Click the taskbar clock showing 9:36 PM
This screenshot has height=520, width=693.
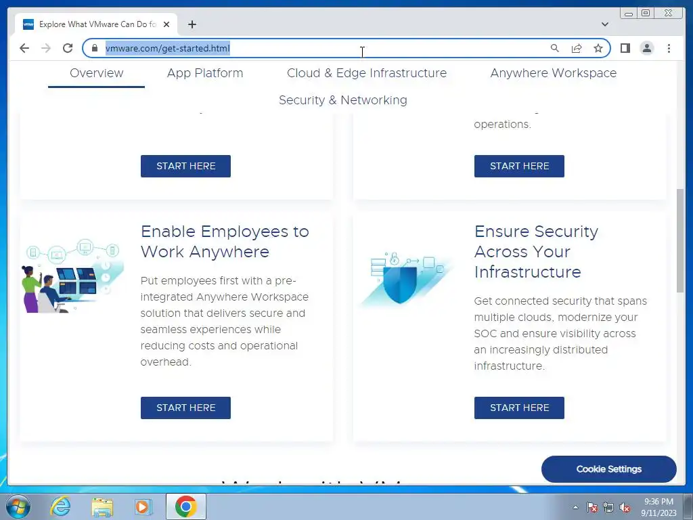click(x=658, y=506)
